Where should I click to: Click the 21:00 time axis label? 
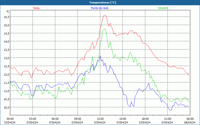(x=167, y=119)
